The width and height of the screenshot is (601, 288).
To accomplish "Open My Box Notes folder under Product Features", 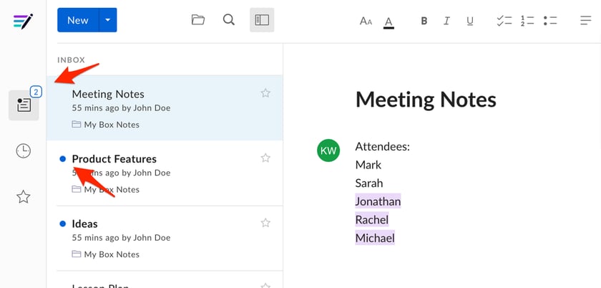I will point(106,189).
